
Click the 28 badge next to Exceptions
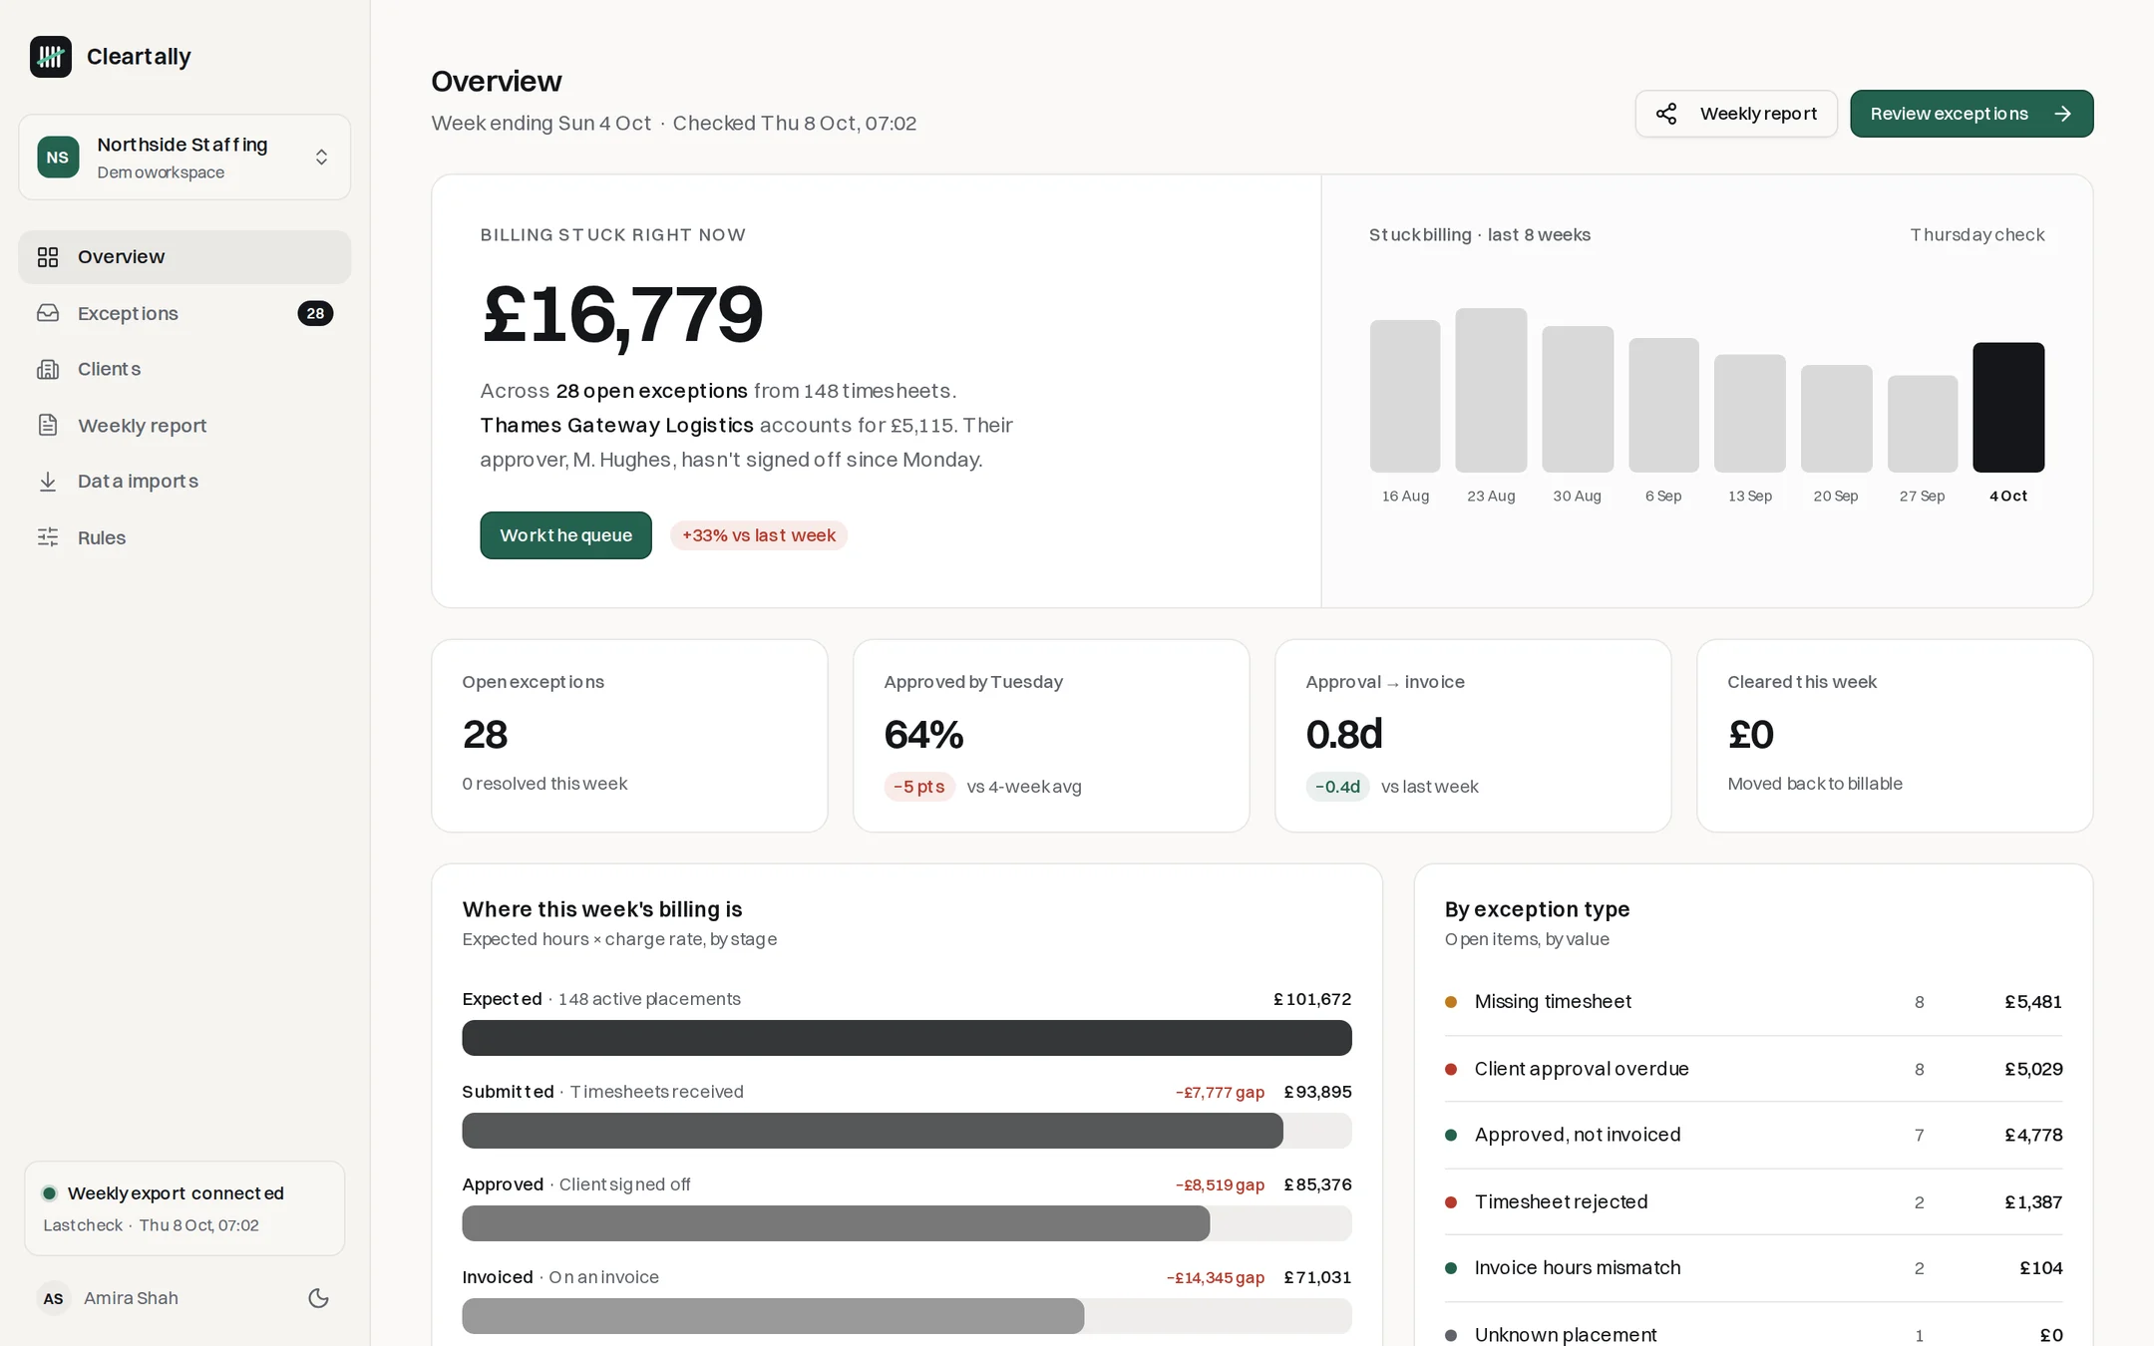(315, 313)
